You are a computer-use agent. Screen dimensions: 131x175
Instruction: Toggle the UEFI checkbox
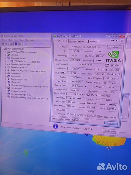[113, 65]
